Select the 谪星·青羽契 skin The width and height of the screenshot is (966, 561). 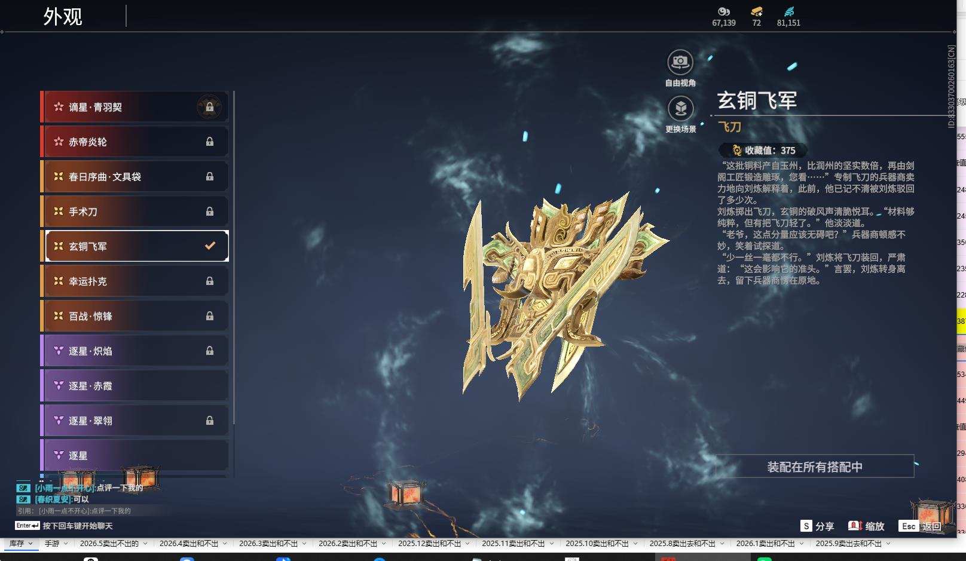pyautogui.click(x=134, y=107)
